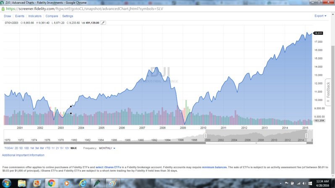335x188 pixels.
Task: Select the 2Y time range
Action: click(x=57, y=148)
